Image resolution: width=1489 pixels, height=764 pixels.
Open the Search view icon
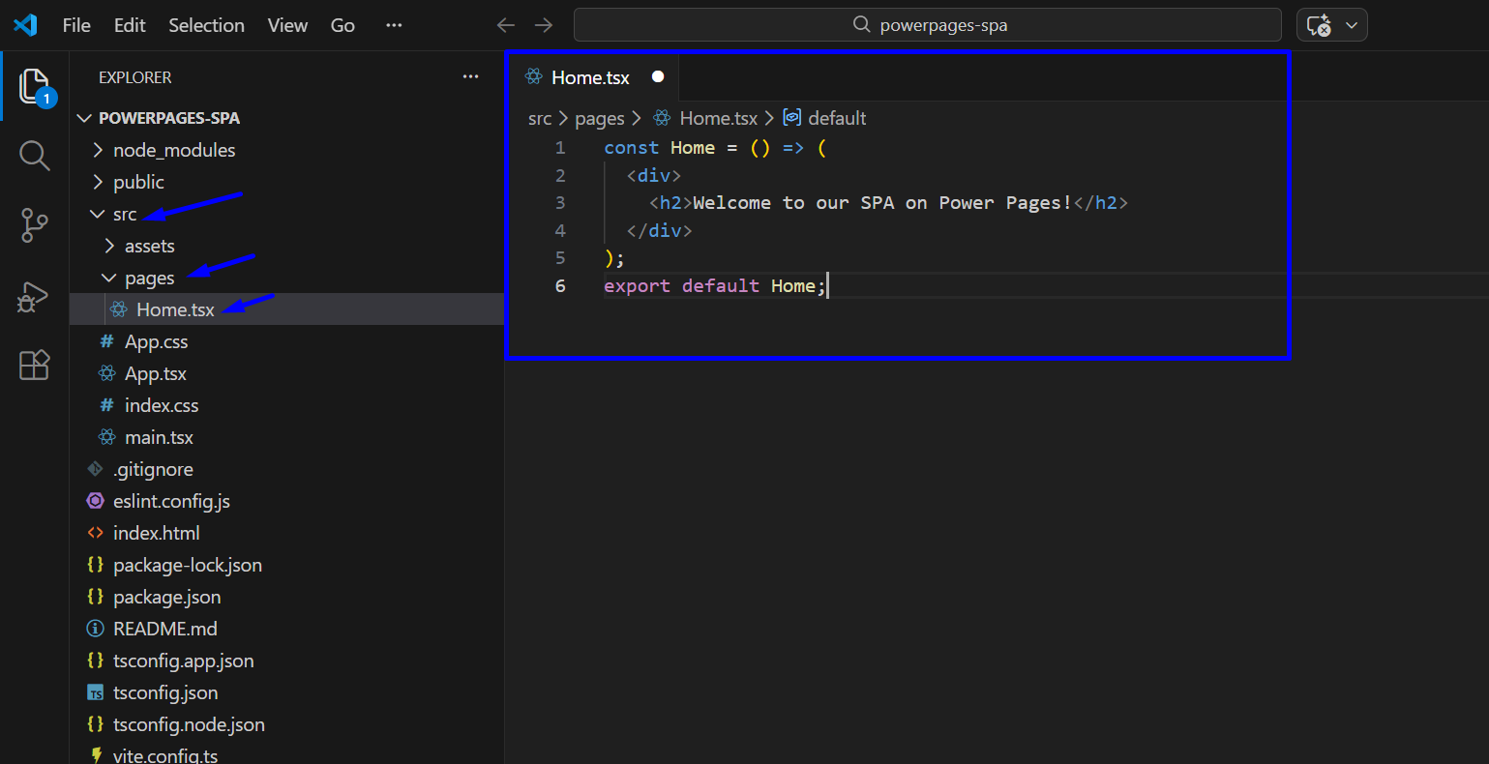(35, 155)
